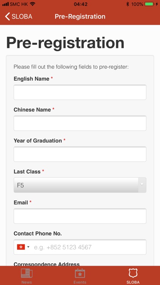This screenshot has width=160, height=285.
Task: Tap the Pre-Registration navigation title
Action: coord(80,17)
